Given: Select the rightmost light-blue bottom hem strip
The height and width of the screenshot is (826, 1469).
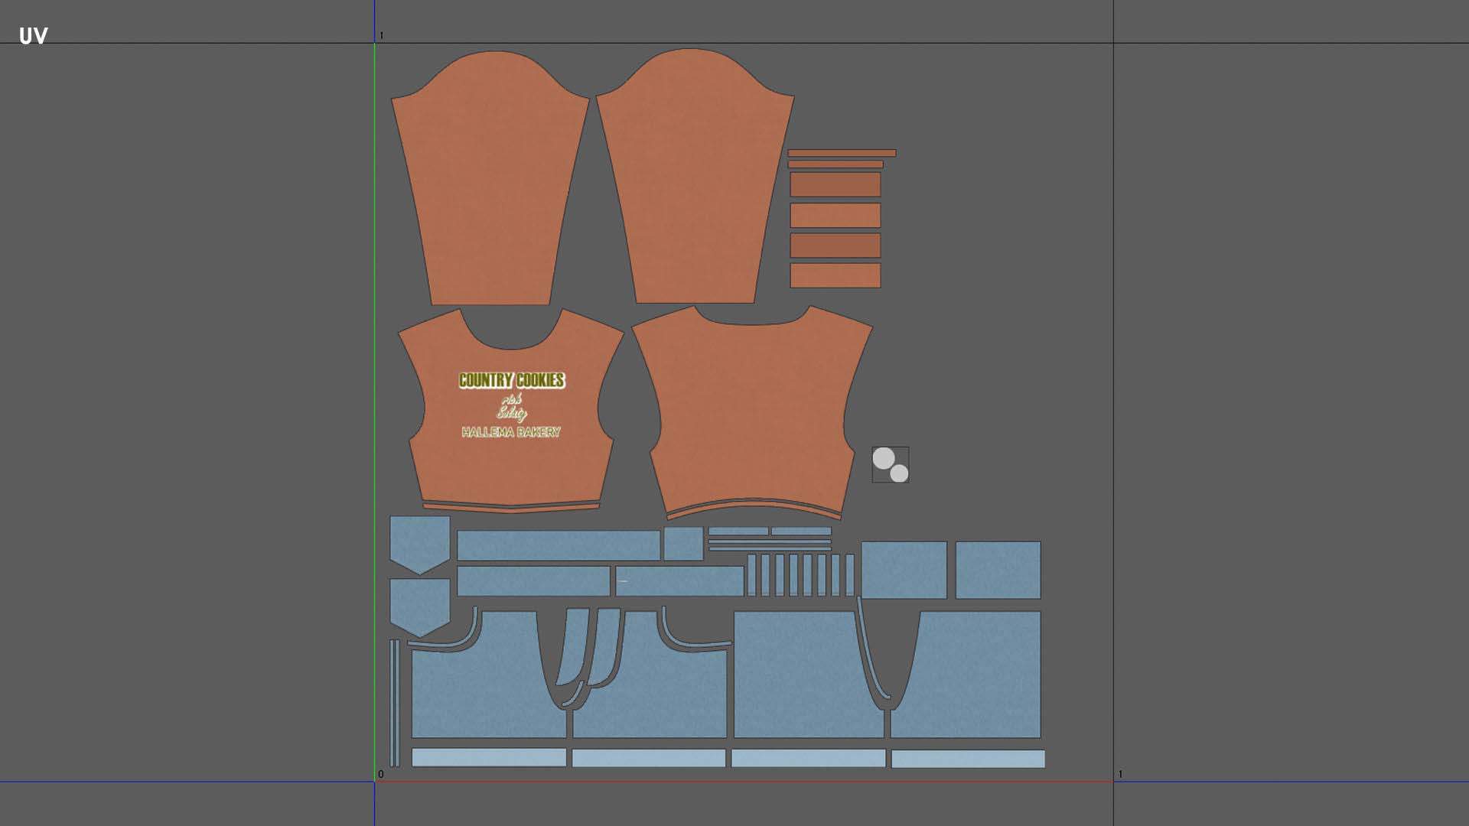Looking at the screenshot, I should (x=968, y=759).
